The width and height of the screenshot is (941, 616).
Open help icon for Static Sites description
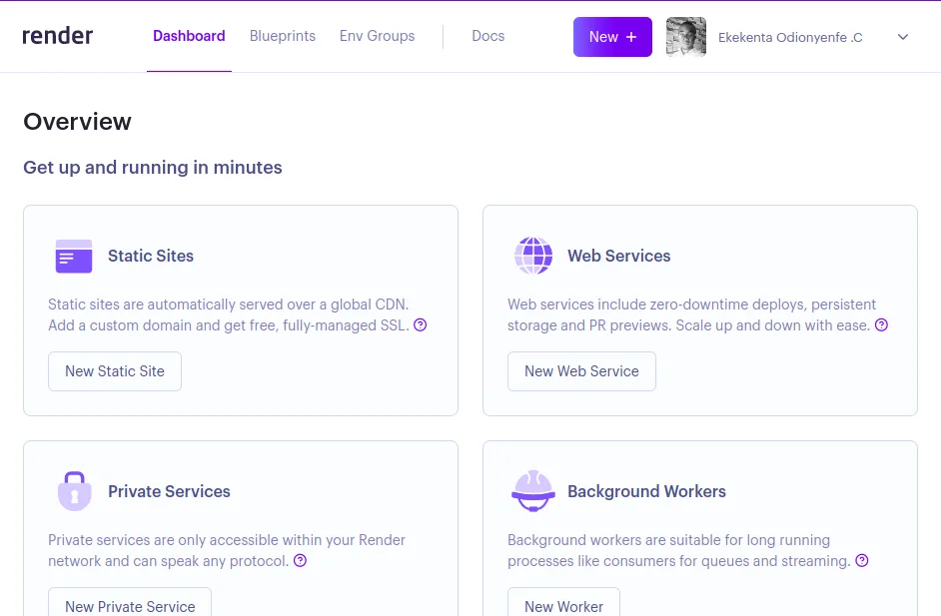click(x=421, y=325)
